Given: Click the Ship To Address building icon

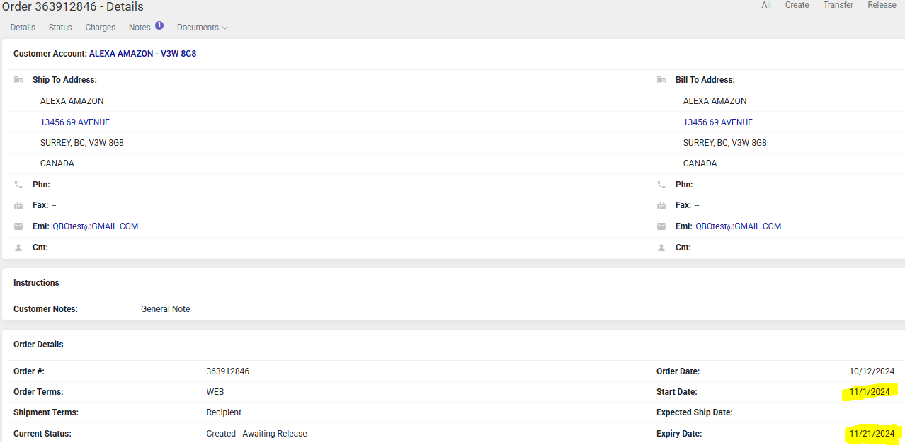Looking at the screenshot, I should point(18,80).
